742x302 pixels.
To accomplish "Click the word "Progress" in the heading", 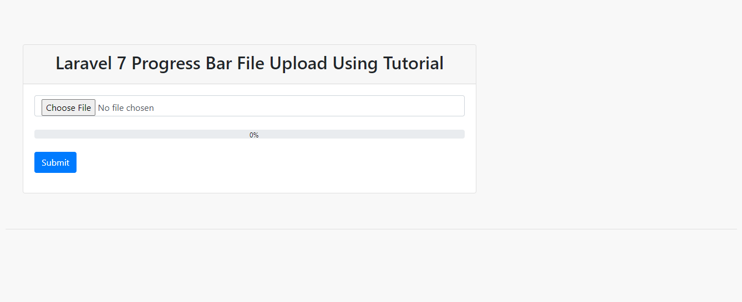I will click(166, 63).
